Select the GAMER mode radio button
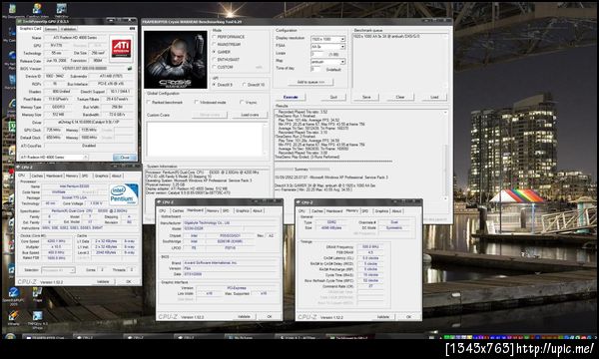Image resolution: width=599 pixels, height=359 pixels. pyautogui.click(x=215, y=52)
